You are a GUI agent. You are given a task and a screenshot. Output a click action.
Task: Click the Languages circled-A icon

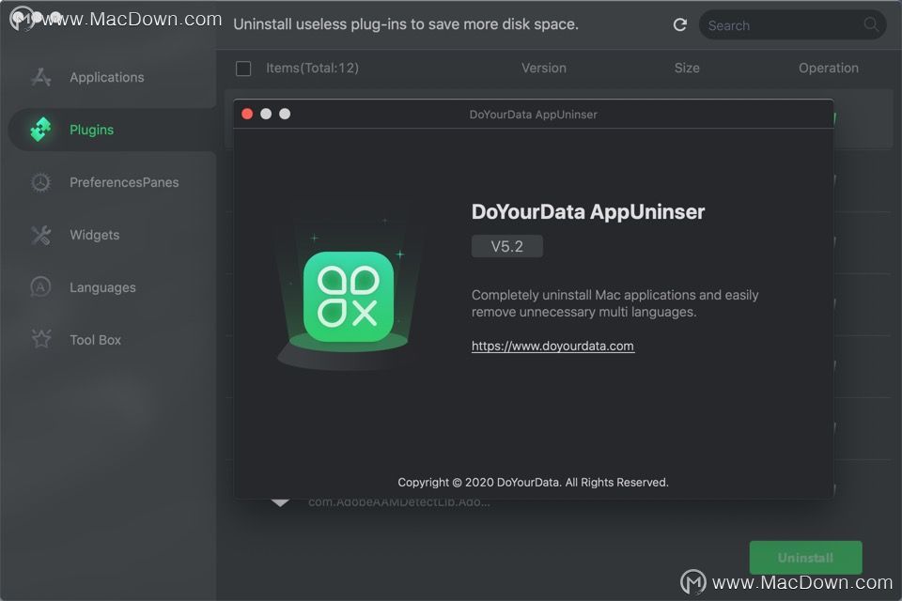coord(40,287)
